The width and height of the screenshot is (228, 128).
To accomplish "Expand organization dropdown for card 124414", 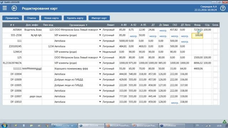I will point(100,52).
